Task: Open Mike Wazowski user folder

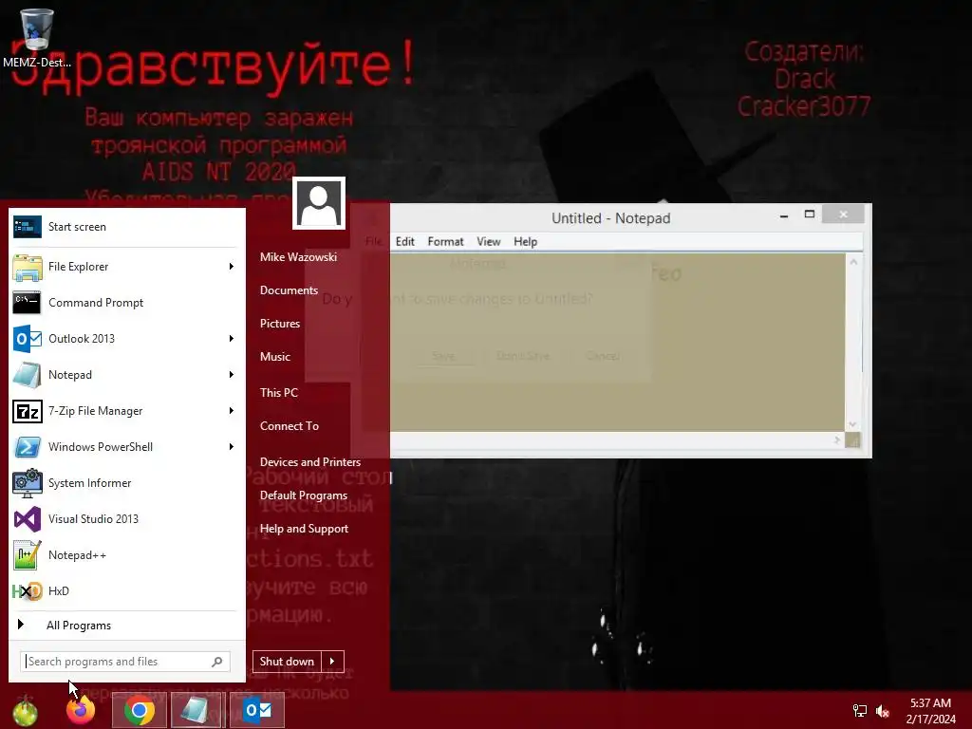Action: tap(298, 257)
